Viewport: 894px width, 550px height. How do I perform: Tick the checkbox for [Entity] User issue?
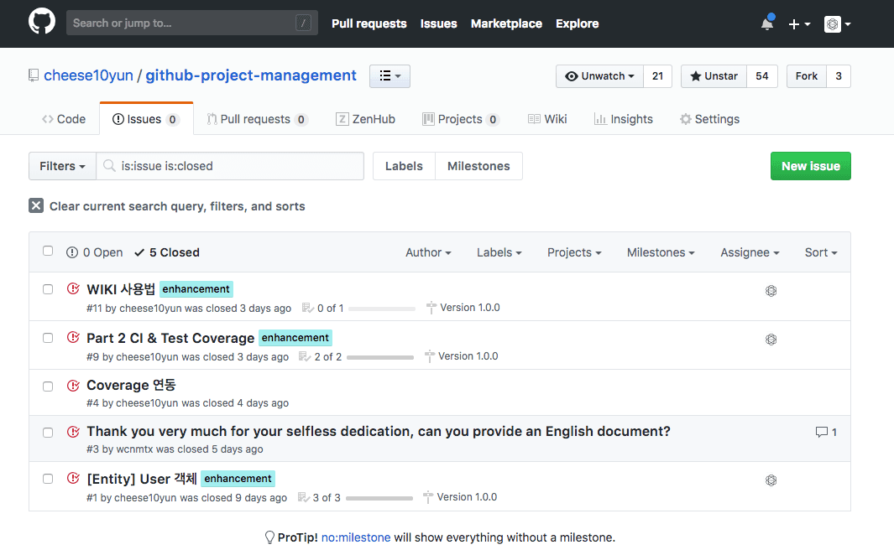48,479
